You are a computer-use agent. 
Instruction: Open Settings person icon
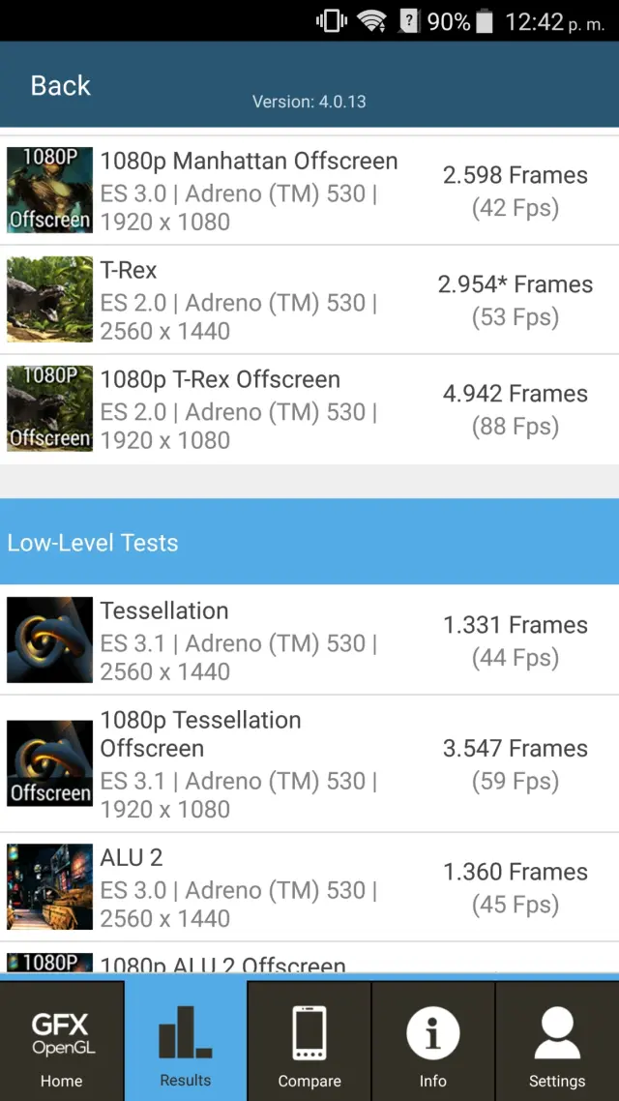pos(556,1033)
